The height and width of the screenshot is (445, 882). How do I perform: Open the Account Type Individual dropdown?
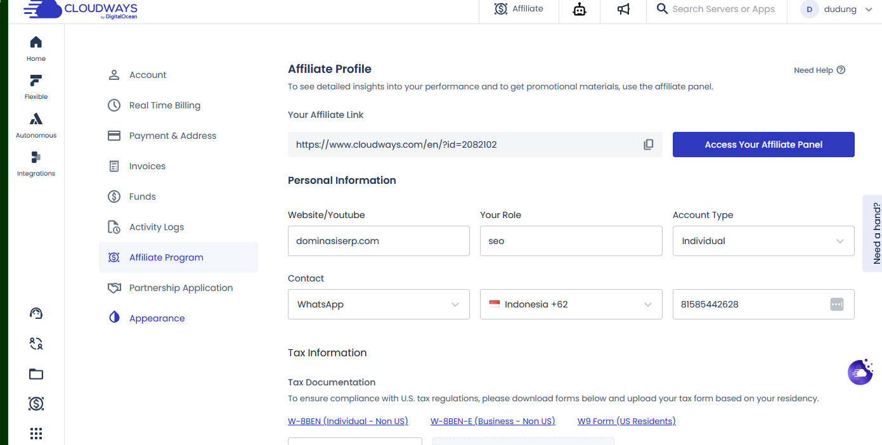[x=763, y=241]
